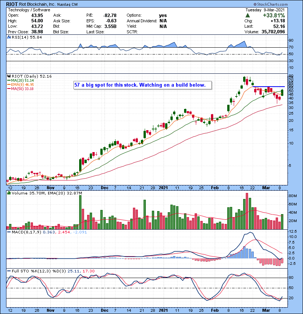Click the MACD 12.5 axis label
303x314 pixels.
(x=293, y=231)
